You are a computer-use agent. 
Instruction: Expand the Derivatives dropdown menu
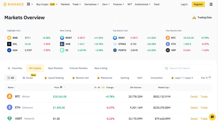pyautogui.click(x=92, y=4)
